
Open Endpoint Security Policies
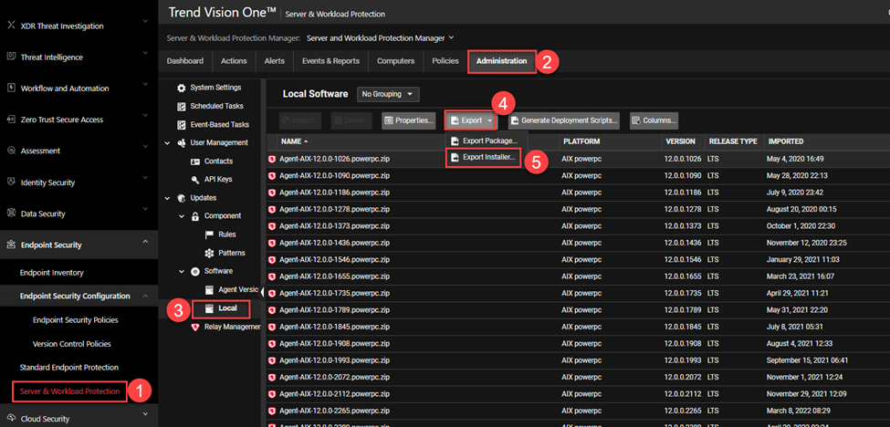pyautogui.click(x=76, y=320)
